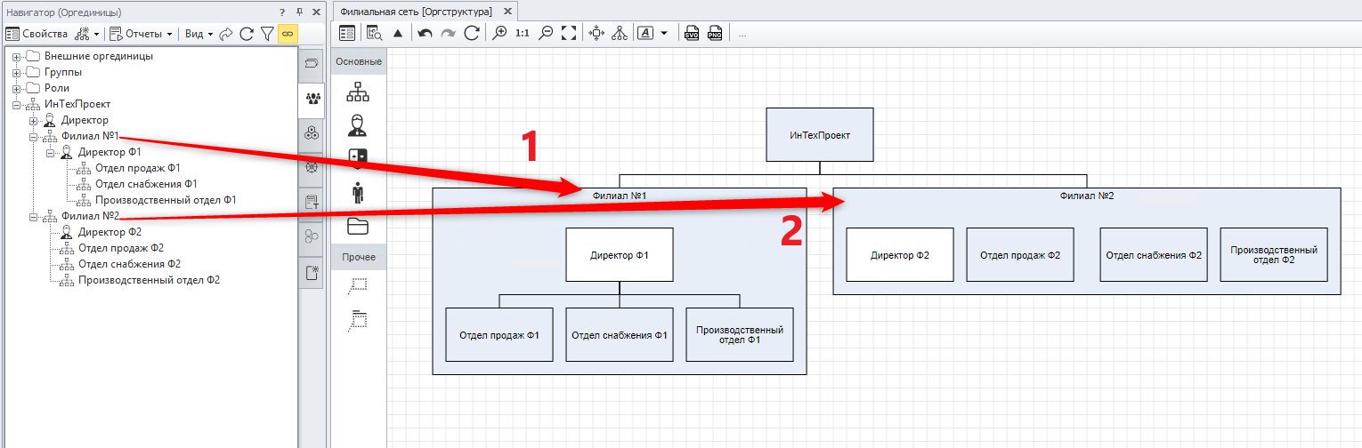Set zoom to 1:1 scale
This screenshot has width=1362, height=448.
click(523, 33)
